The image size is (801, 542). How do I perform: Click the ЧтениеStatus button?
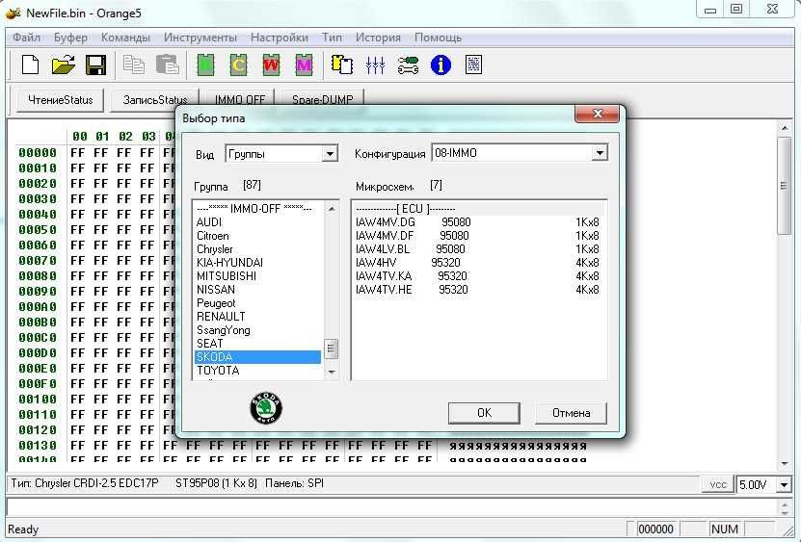click(x=61, y=100)
